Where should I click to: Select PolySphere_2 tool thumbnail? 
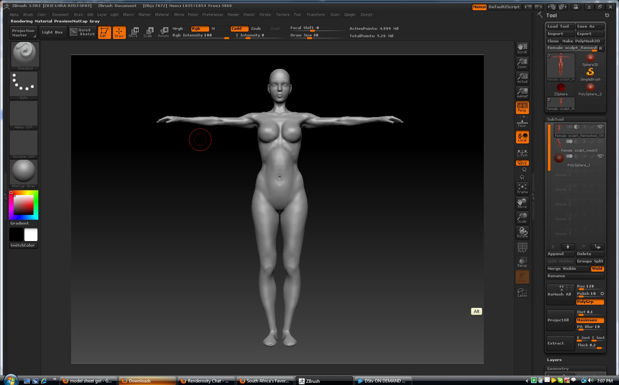coord(590,89)
